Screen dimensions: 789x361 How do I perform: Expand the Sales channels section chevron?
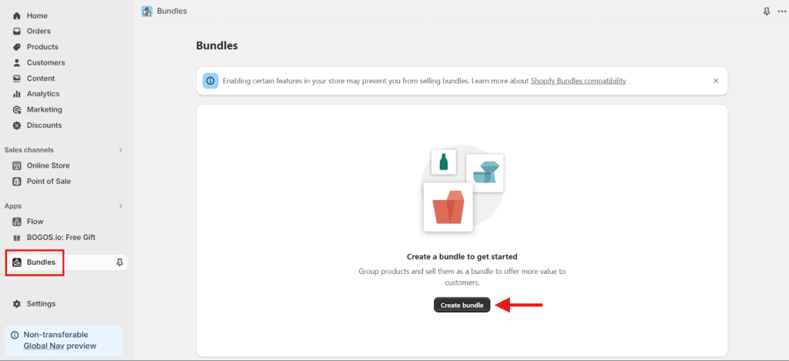pos(121,150)
